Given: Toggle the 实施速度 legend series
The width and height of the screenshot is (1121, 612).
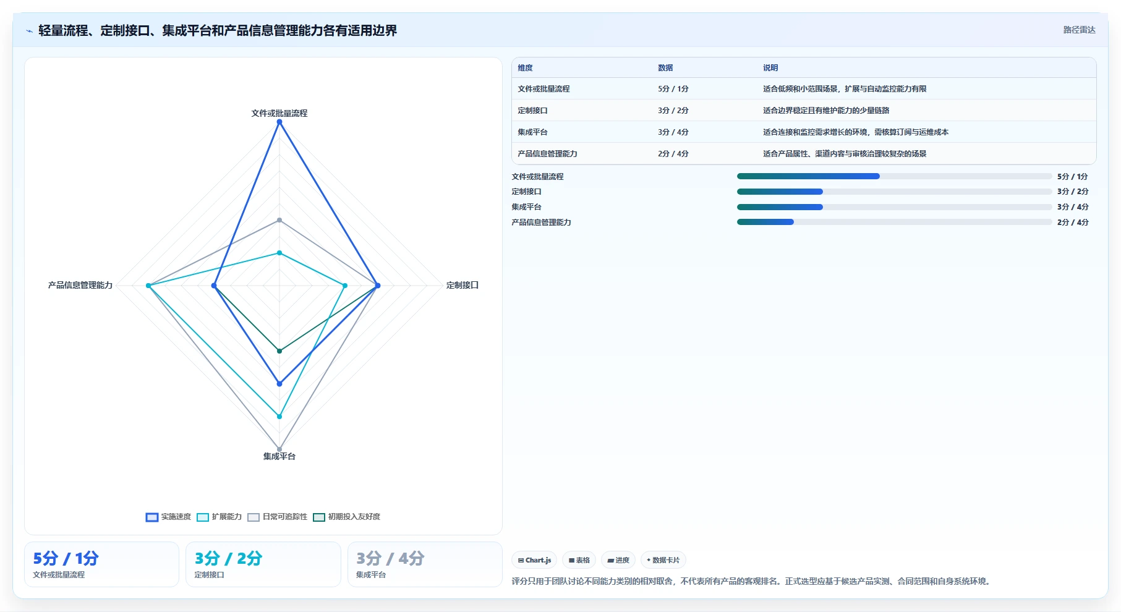Looking at the screenshot, I should pyautogui.click(x=168, y=517).
